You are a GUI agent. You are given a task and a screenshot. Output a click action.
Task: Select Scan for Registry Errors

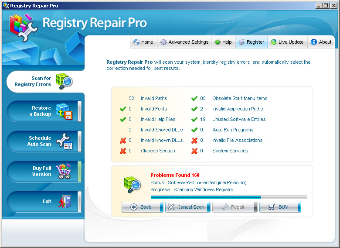45,82
